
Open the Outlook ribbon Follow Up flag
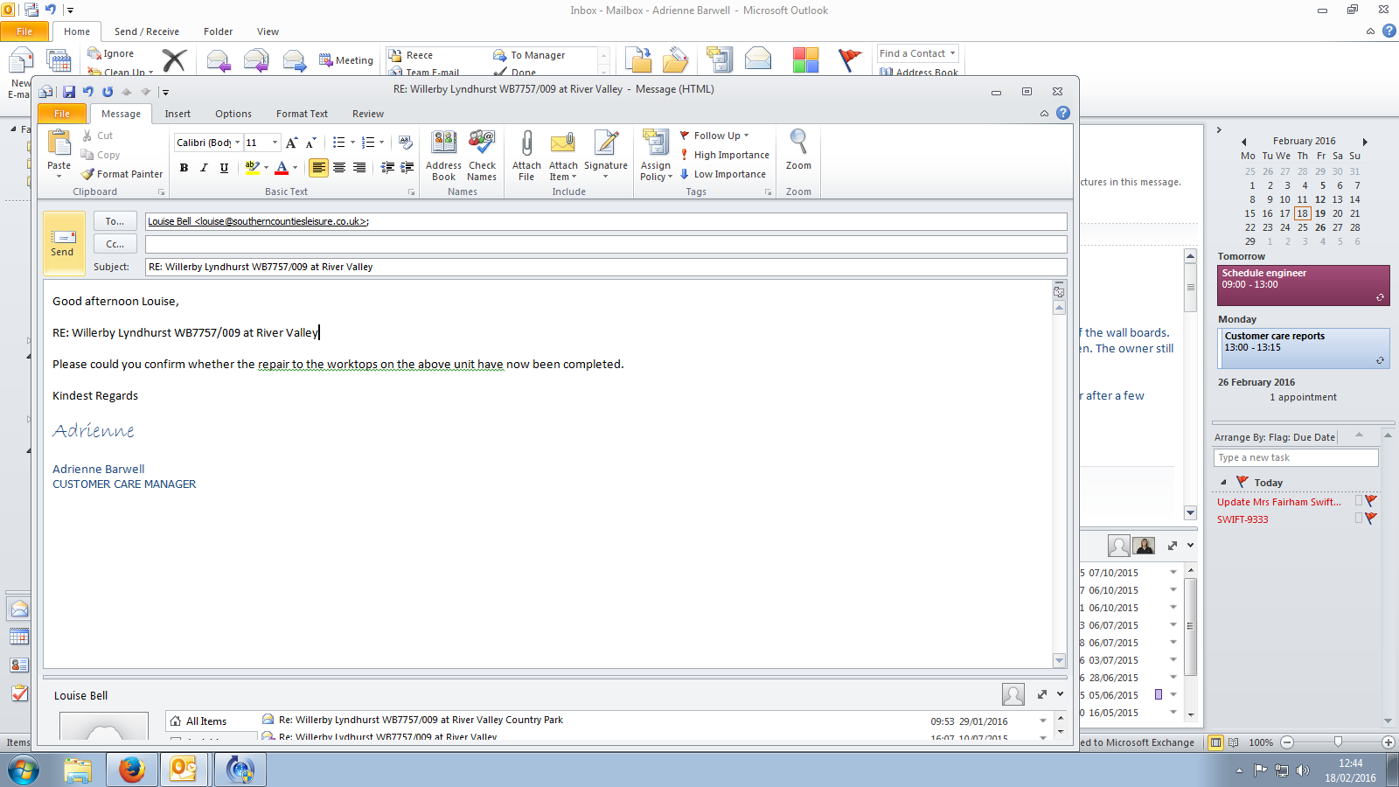pyautogui.click(x=850, y=60)
